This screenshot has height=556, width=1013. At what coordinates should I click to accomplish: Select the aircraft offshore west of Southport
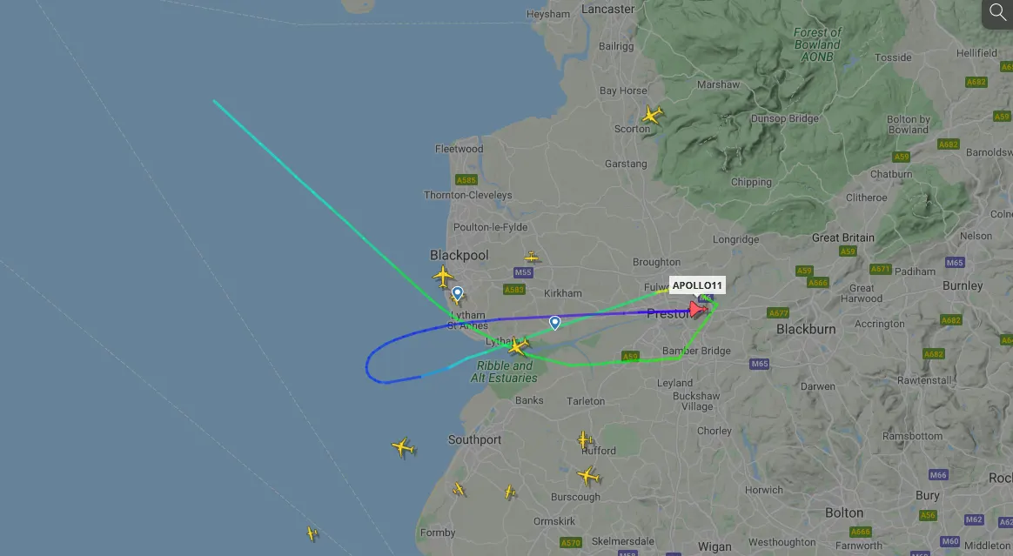[403, 447]
